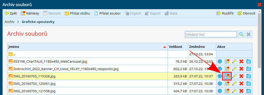This screenshot has width=264, height=95.
Task: Click the magnifier search icon
Action: [x=241, y=34]
